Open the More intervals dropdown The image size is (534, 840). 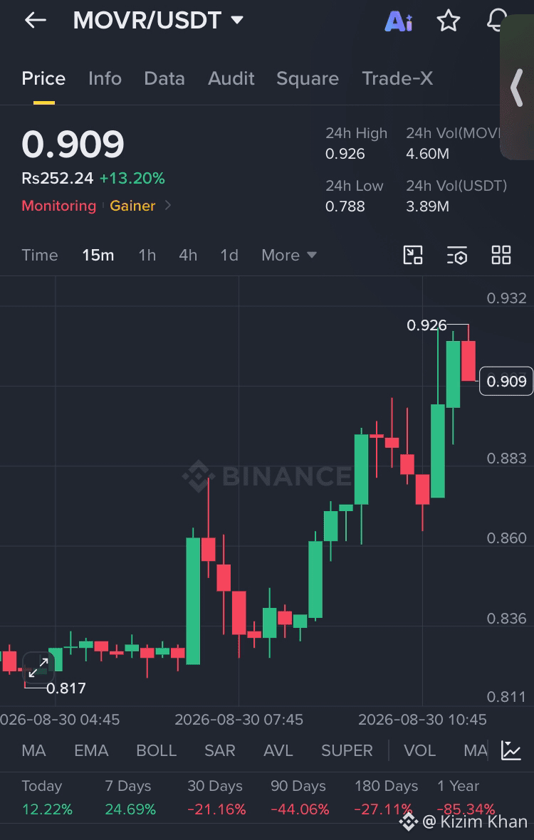[x=289, y=255]
